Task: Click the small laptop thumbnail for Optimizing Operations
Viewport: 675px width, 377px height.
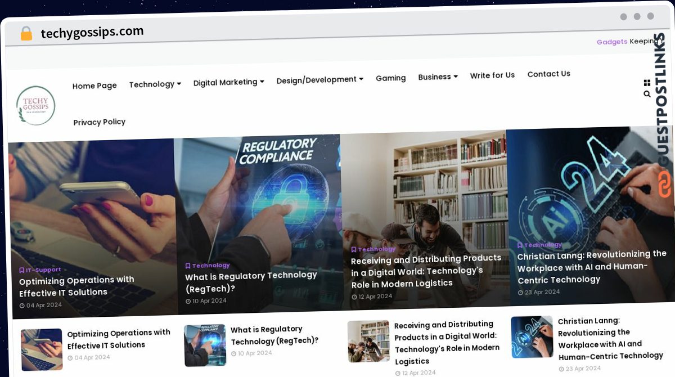Action: pos(42,350)
